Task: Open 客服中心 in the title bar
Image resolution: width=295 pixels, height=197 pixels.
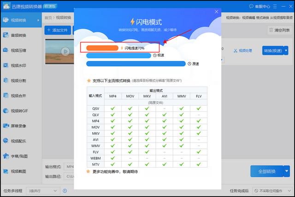Action: tap(260, 6)
